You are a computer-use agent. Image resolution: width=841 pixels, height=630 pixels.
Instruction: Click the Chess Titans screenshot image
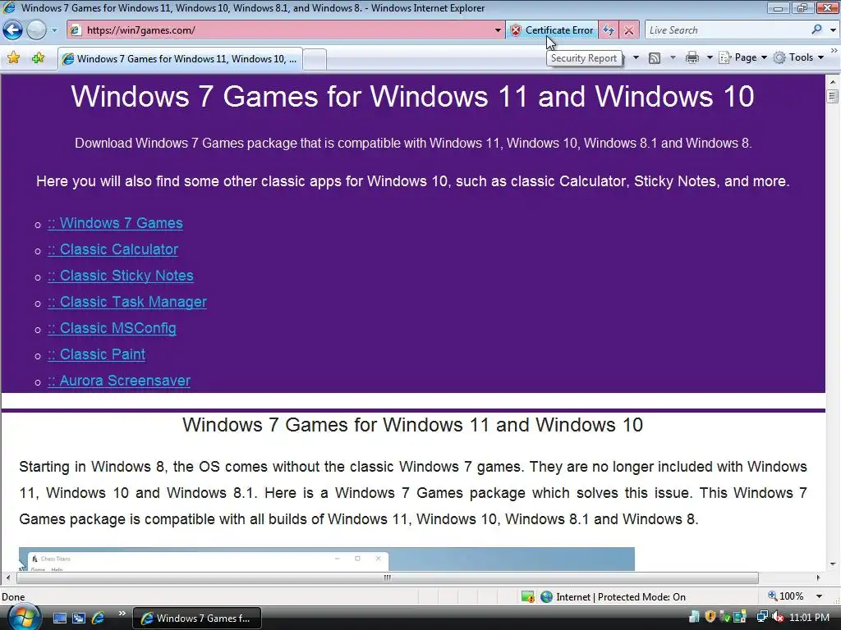[x=327, y=559]
